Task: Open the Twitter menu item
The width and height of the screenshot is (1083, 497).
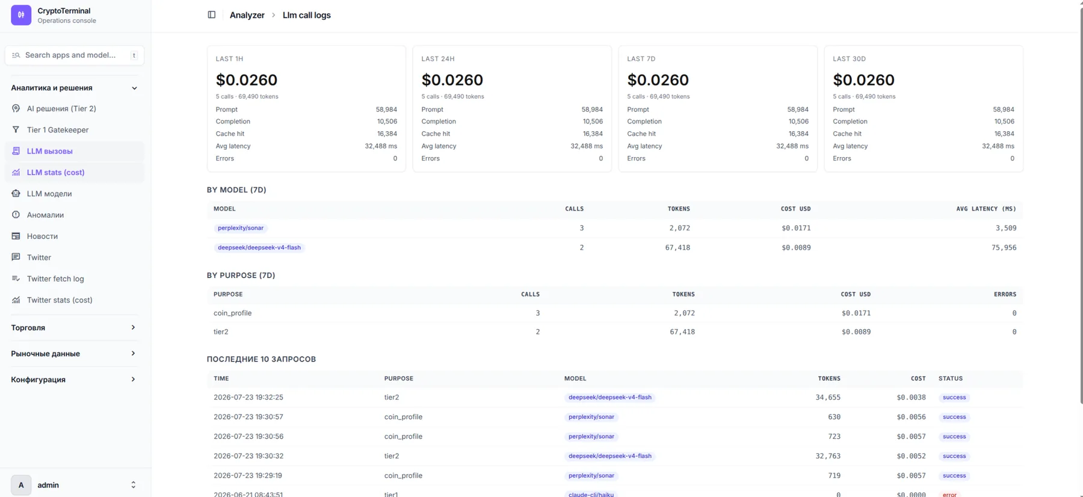Action: pos(75,258)
